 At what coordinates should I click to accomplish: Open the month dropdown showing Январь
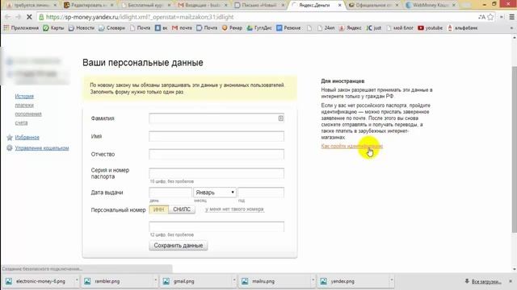[x=215, y=193]
